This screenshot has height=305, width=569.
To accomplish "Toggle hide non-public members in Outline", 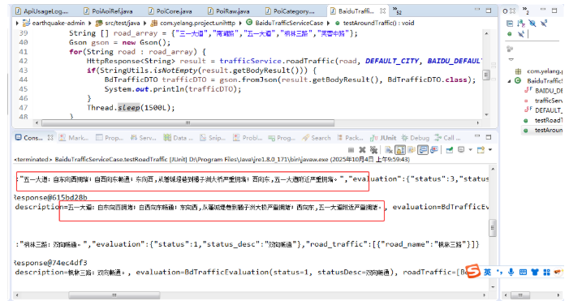I will point(510,34).
